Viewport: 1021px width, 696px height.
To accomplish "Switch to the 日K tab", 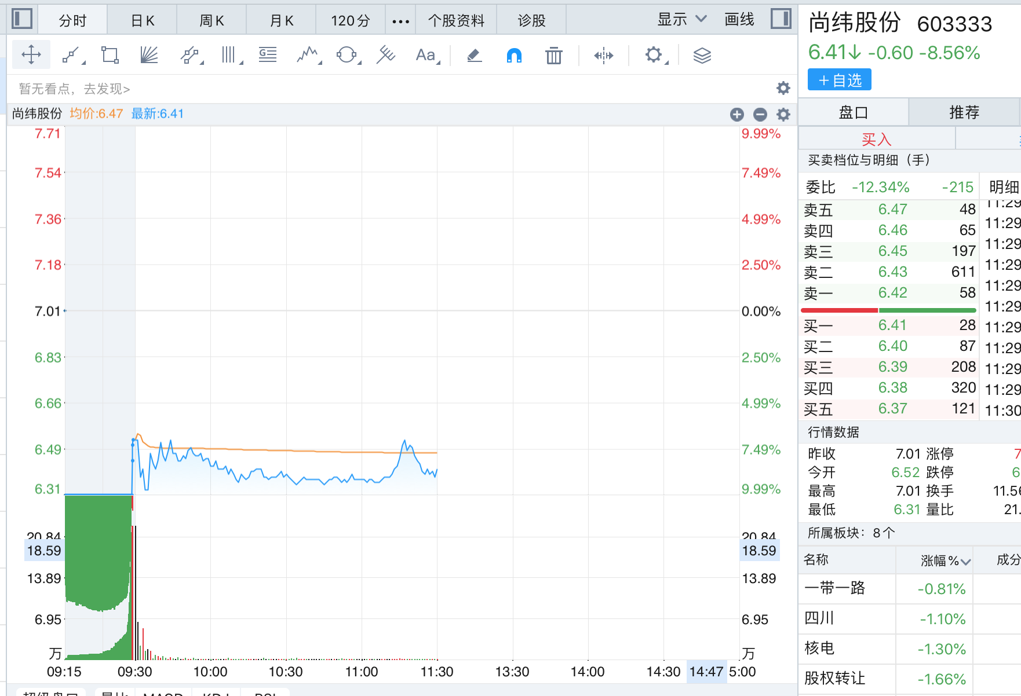I will 142,21.
